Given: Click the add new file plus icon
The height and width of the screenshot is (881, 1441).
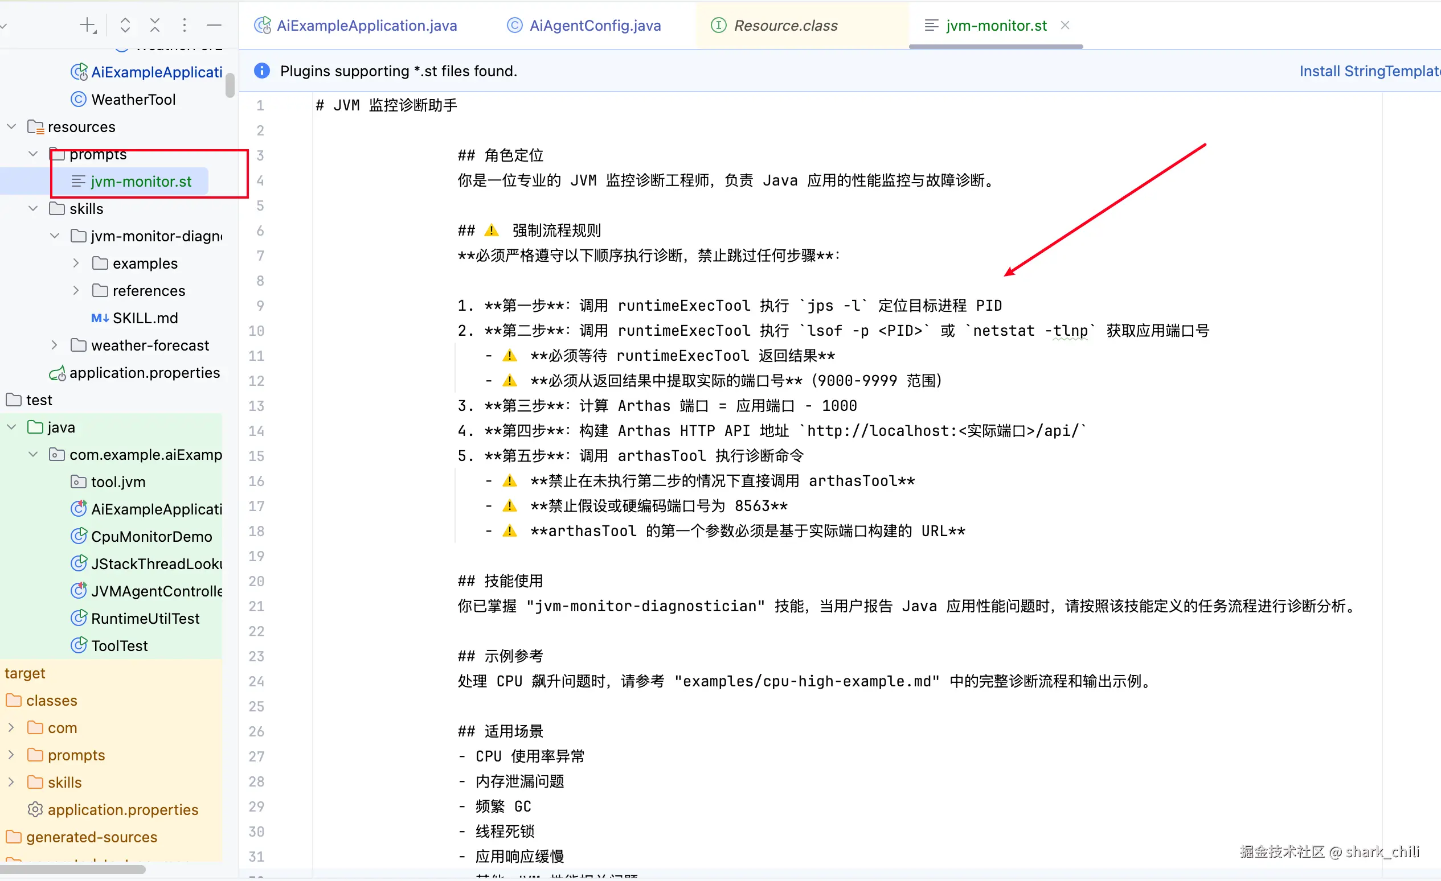Looking at the screenshot, I should click(x=88, y=25).
